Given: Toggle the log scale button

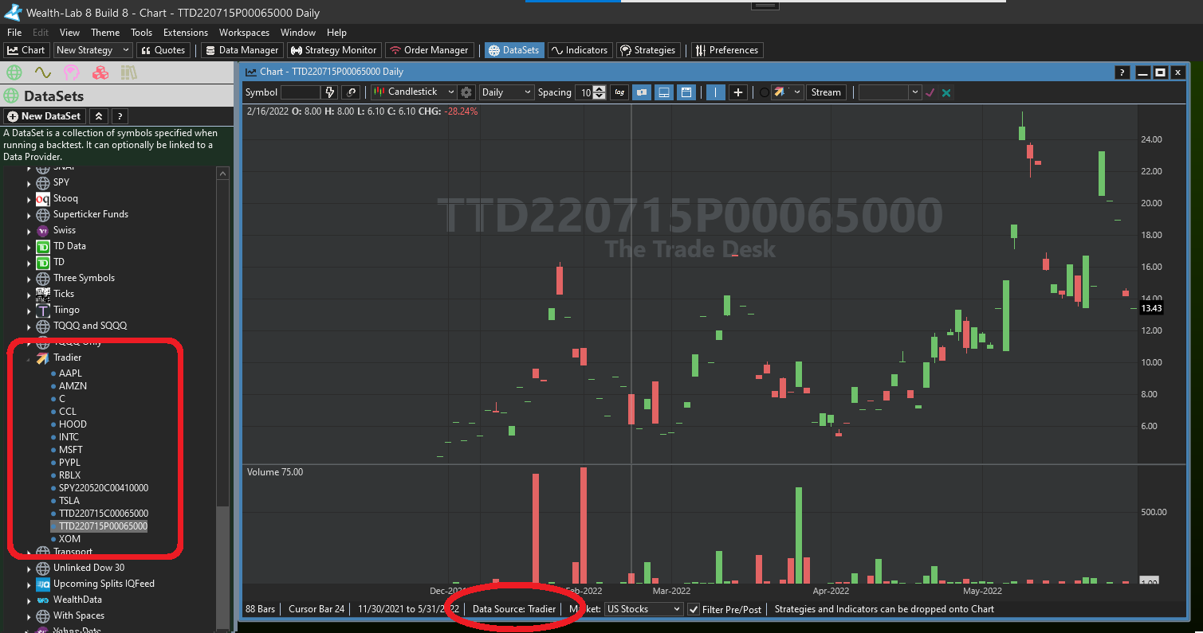Looking at the screenshot, I should pos(619,92).
